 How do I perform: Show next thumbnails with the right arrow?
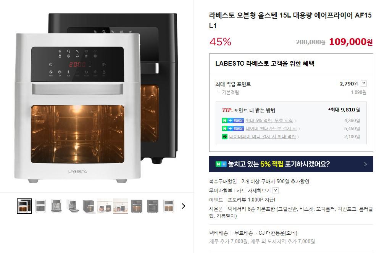pyautogui.click(x=183, y=206)
